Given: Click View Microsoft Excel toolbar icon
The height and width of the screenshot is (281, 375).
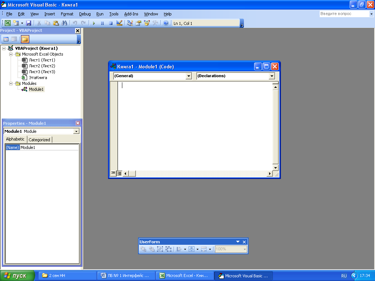Looking at the screenshot, I should click(8, 23).
